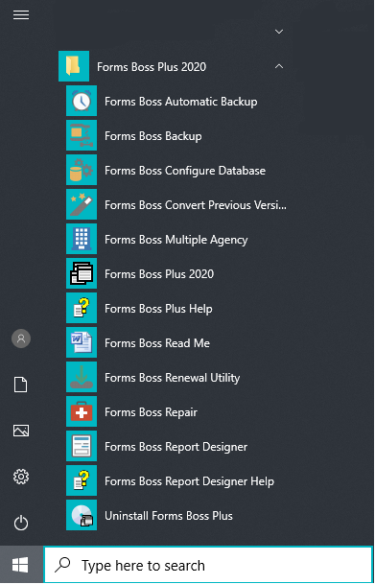
Task: Click the search magnifier icon
Action: [62, 565]
